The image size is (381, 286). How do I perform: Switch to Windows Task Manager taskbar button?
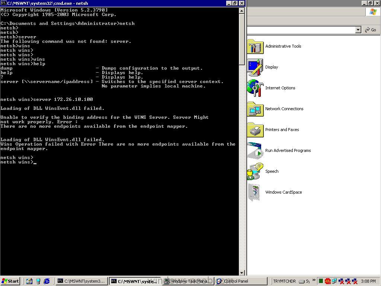pyautogui.click(x=188, y=281)
